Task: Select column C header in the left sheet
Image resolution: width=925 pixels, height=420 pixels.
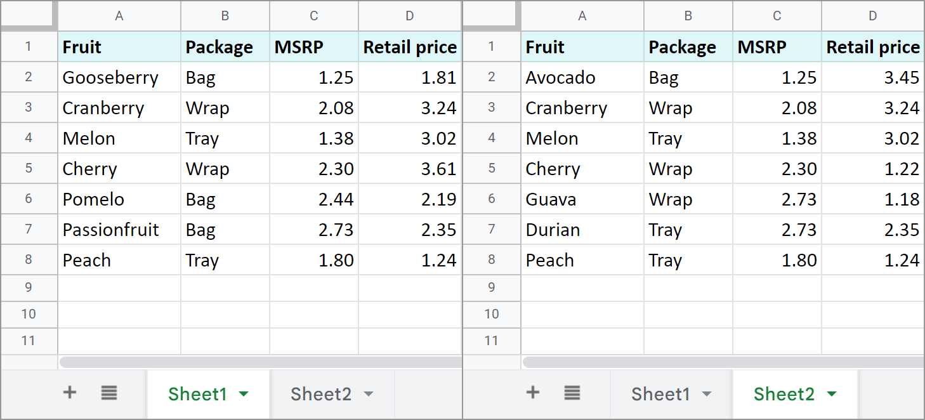Action: tap(314, 16)
